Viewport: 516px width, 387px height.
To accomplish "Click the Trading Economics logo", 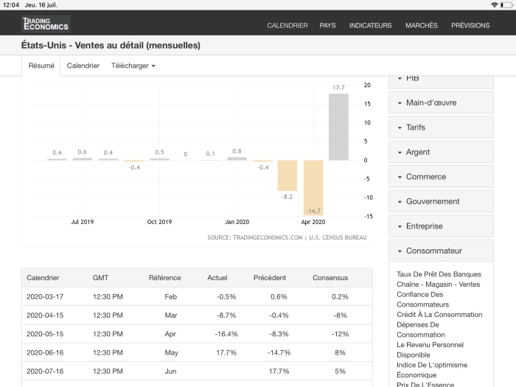I will point(46,24).
